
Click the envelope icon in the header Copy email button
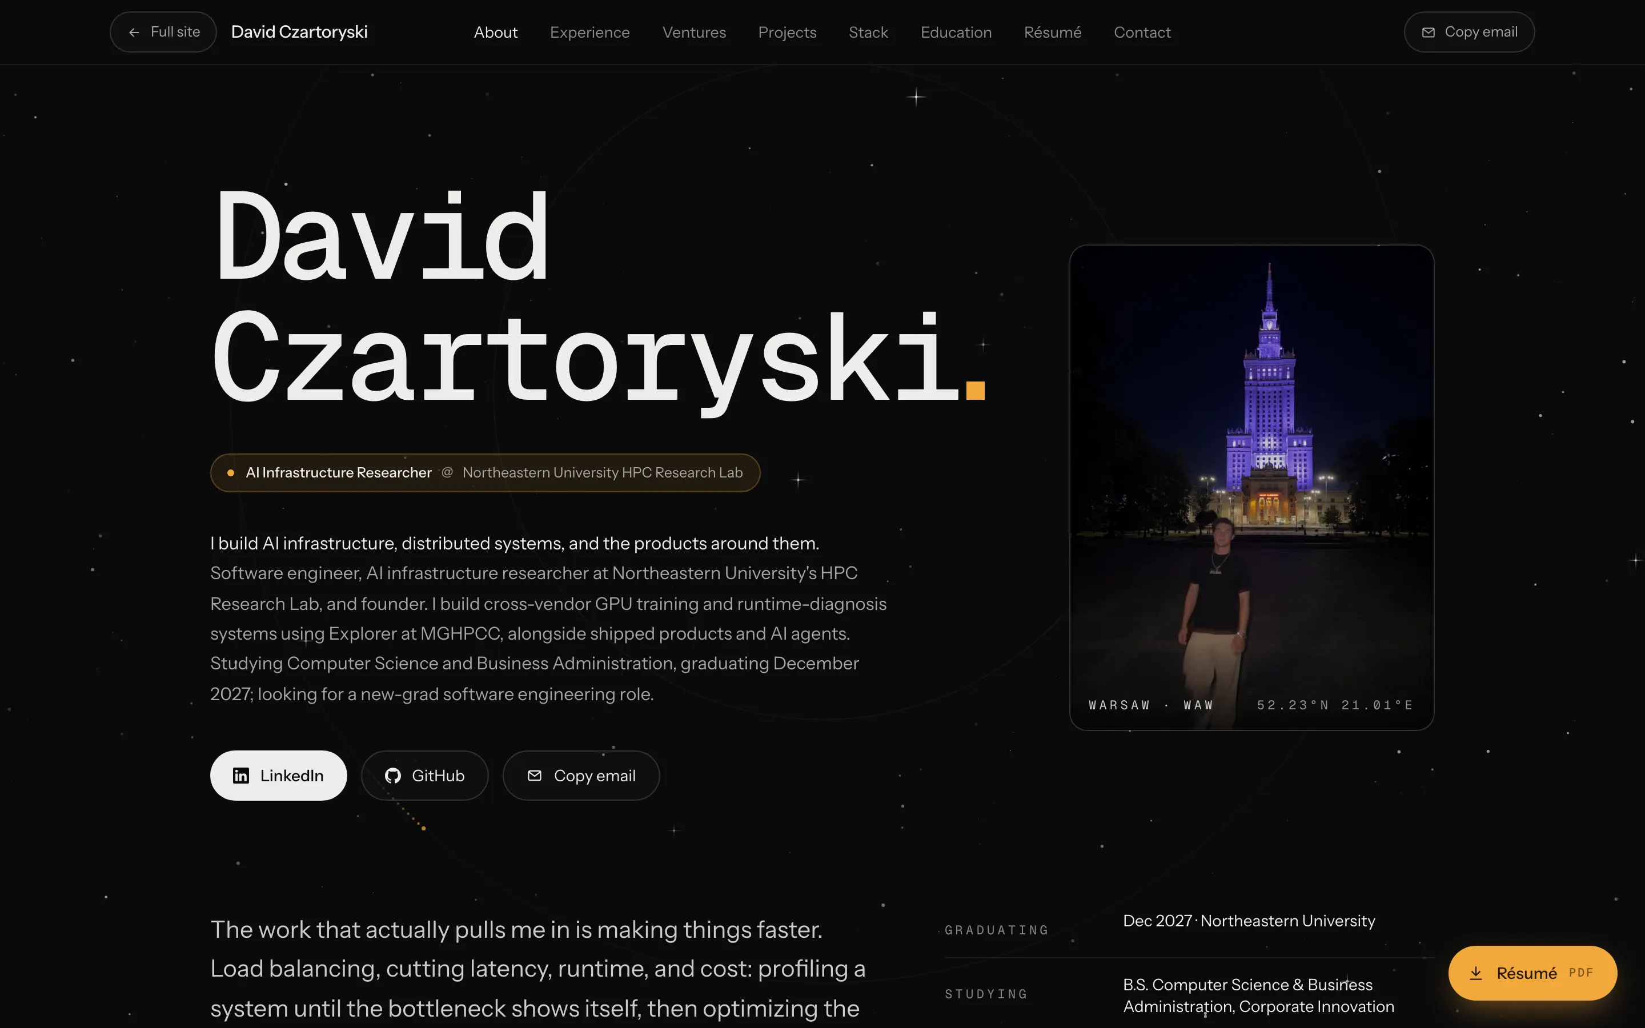[x=1428, y=32]
